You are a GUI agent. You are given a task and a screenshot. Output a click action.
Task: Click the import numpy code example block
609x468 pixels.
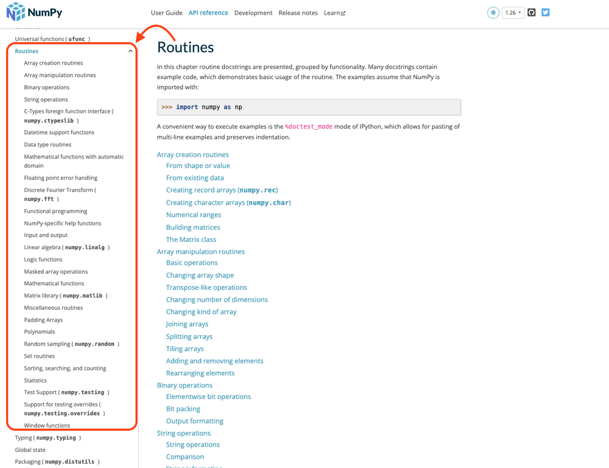(309, 107)
